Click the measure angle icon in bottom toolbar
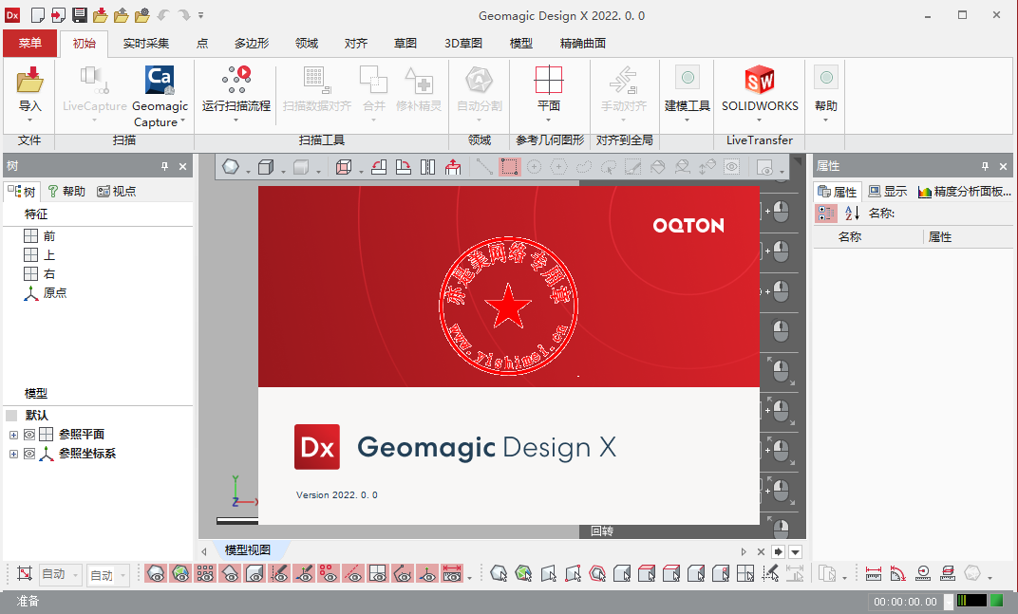The image size is (1018, 614). [x=898, y=574]
